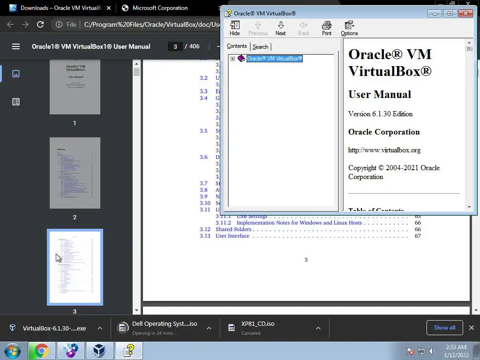Click the help content pane scroll down arrow
Screen dimensions: 480x360
pos(469,207)
